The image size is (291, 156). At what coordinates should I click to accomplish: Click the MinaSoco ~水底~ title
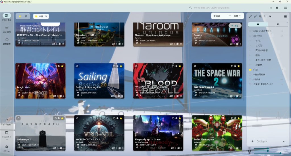coord(86,35)
